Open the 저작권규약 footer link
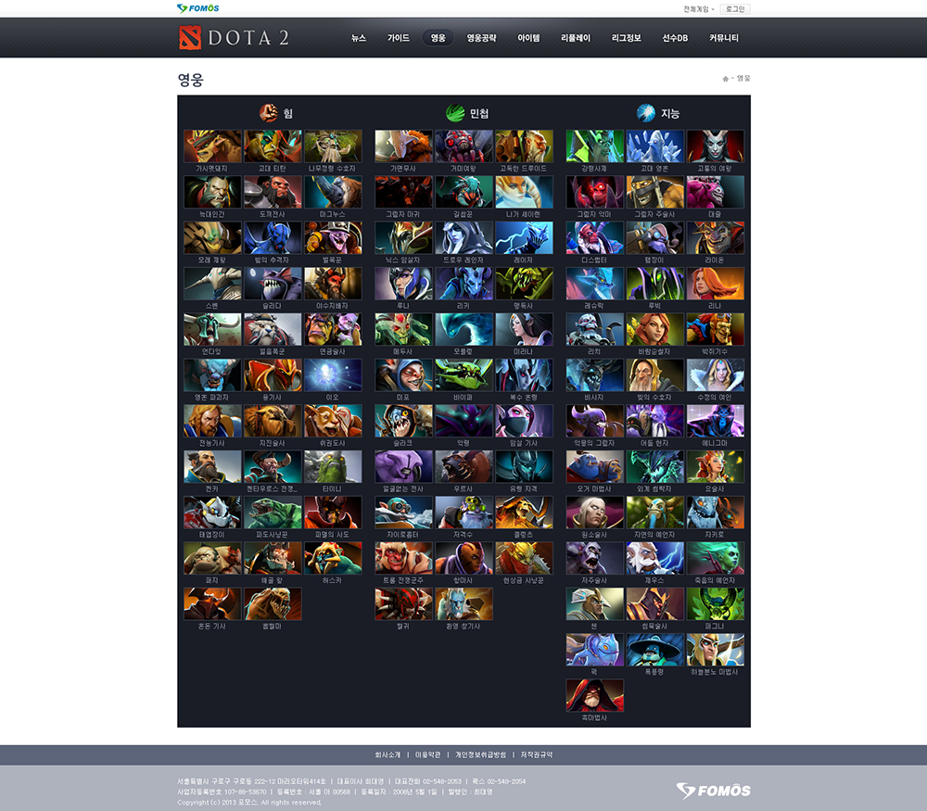927x811 pixels. (x=536, y=754)
